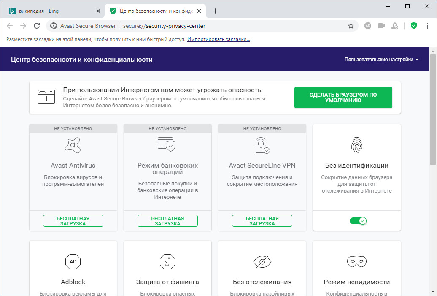Click the Bing favicon on first tab
437x296 pixels.
12,11
